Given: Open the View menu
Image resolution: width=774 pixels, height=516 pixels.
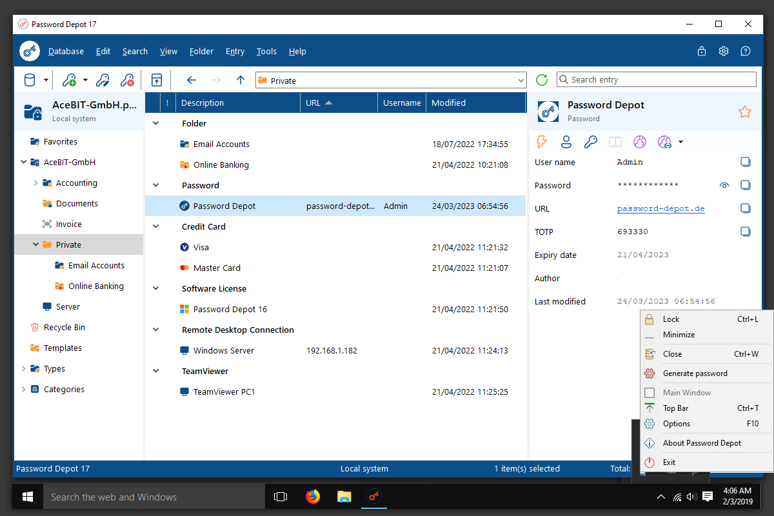Looking at the screenshot, I should click(x=168, y=51).
